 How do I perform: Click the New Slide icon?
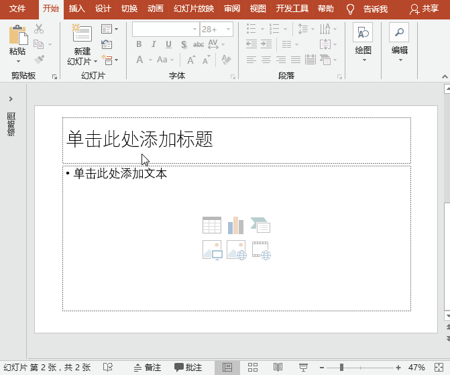pyautogui.click(x=82, y=33)
